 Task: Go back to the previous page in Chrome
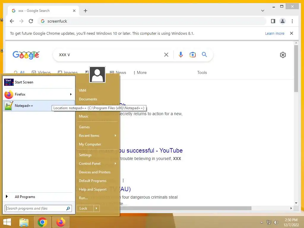[x=12, y=21]
